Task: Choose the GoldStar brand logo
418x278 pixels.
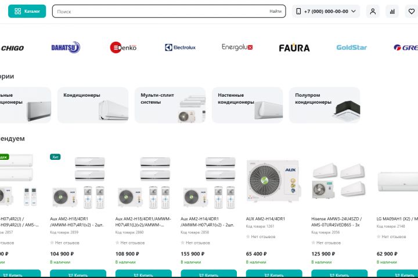Action: click(x=352, y=47)
